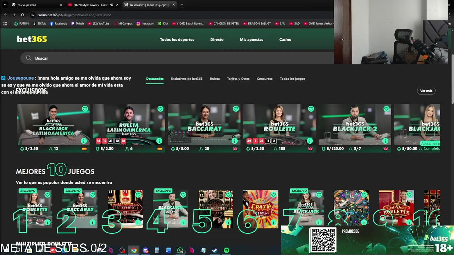The image size is (454, 255).
Task: Click the browser address bar URL
Action: pos(74,15)
